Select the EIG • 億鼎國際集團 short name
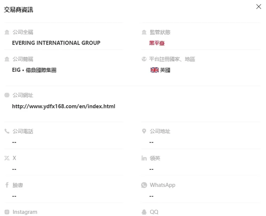The image size is (266, 216). tap(34, 70)
